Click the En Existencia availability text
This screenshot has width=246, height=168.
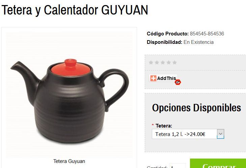(x=198, y=42)
